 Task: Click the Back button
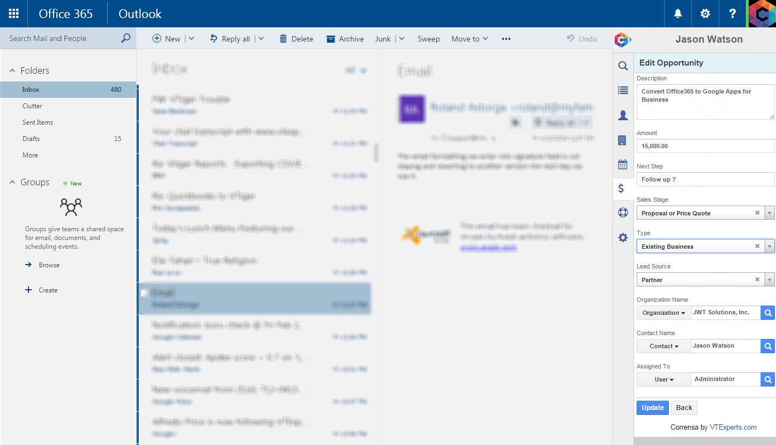pyautogui.click(x=684, y=408)
